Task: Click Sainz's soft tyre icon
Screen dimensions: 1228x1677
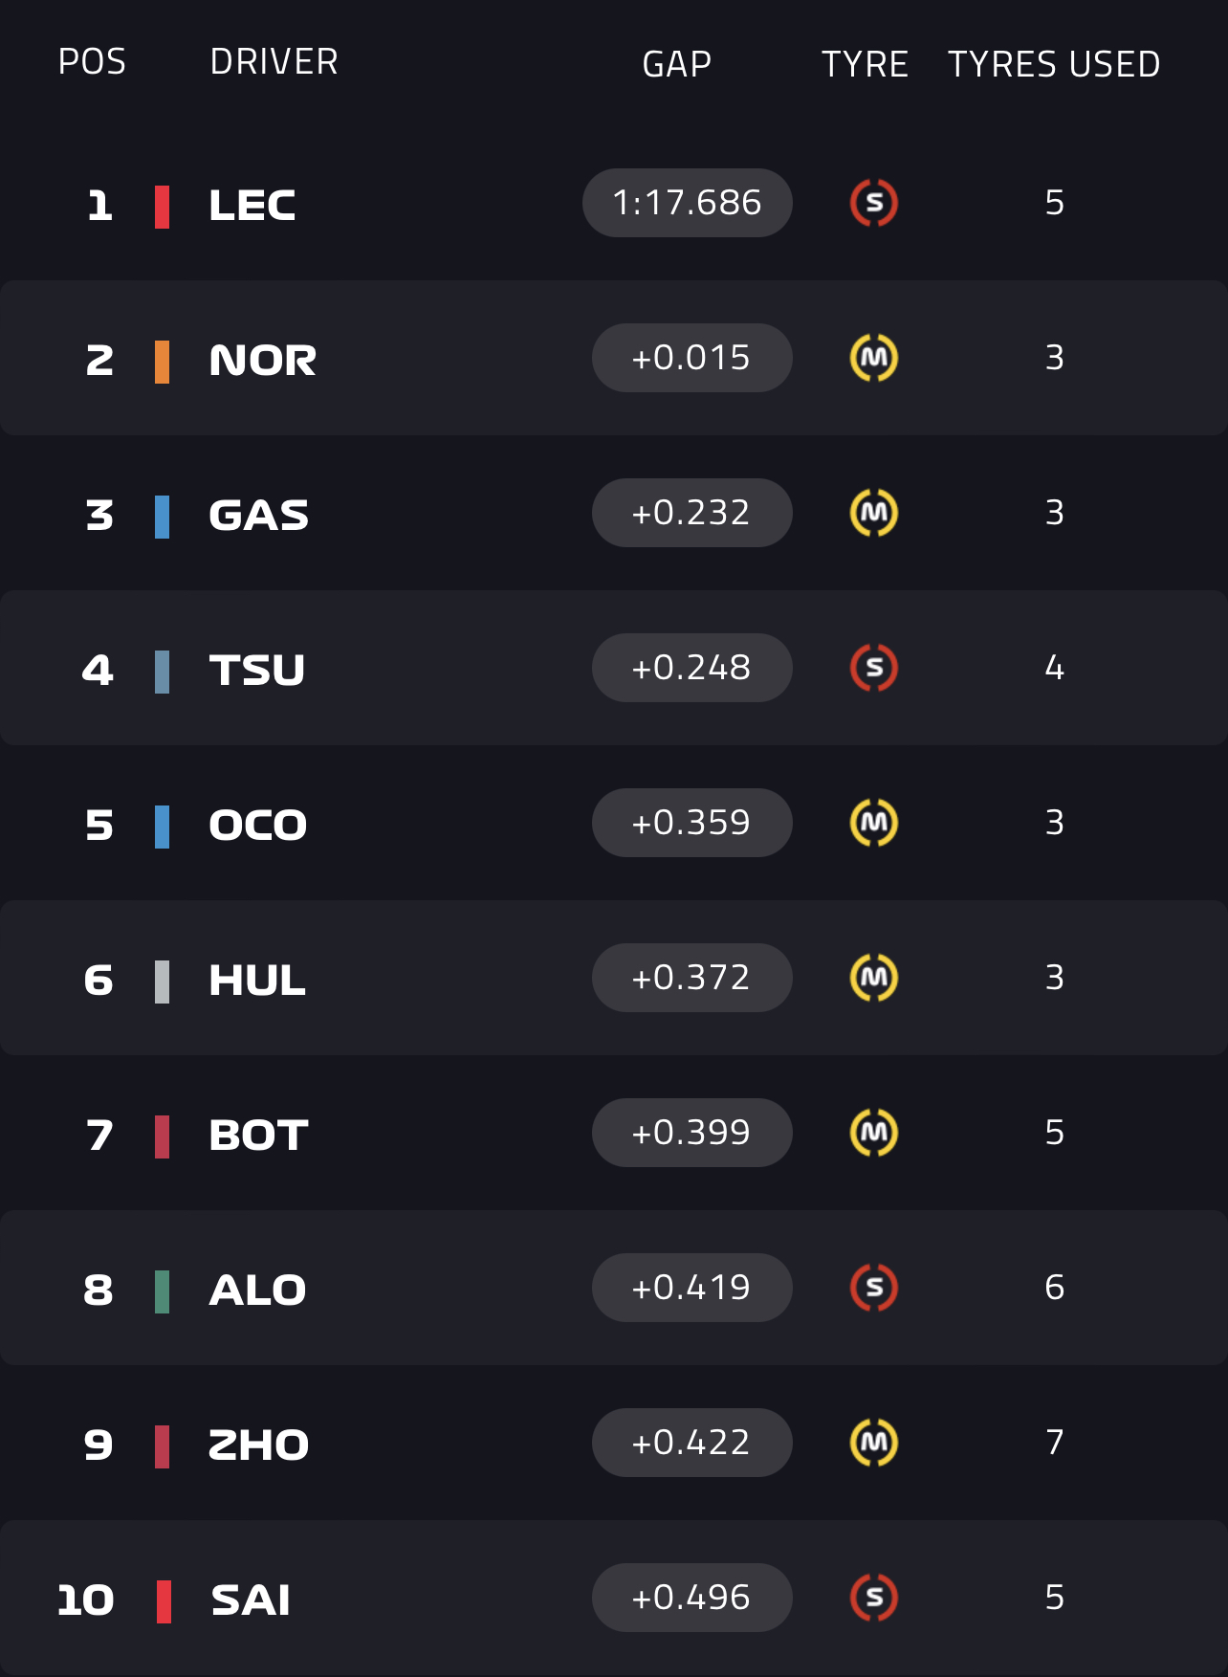Action: click(873, 1598)
